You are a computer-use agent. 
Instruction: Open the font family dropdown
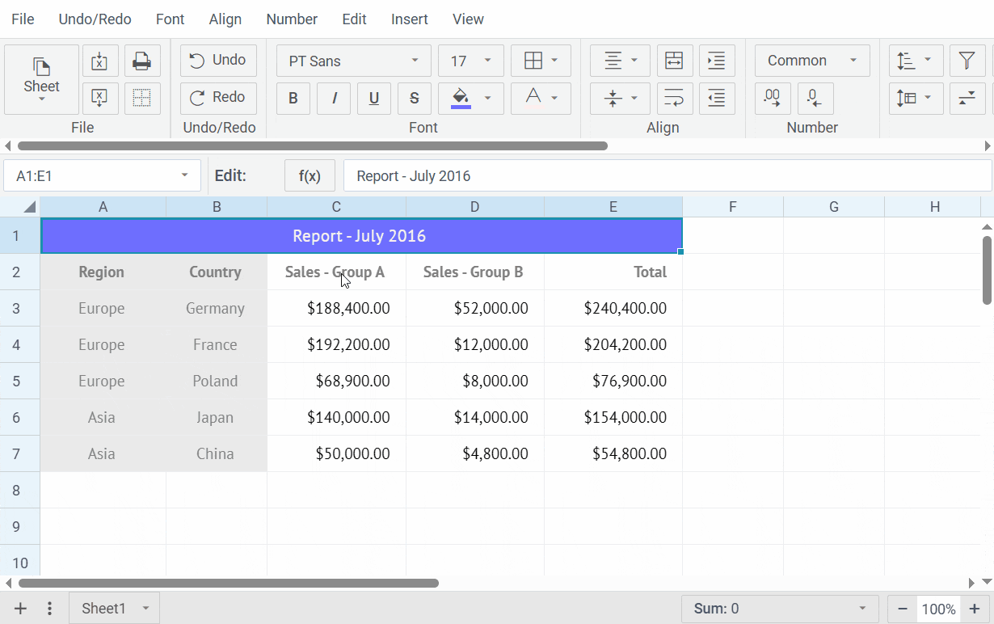[x=352, y=61]
